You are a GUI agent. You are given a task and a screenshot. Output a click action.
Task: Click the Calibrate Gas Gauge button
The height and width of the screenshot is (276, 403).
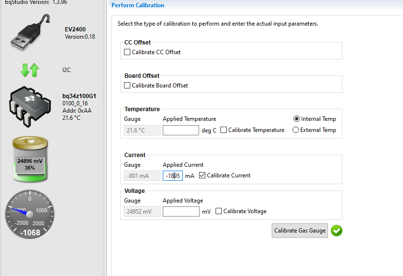300,231
